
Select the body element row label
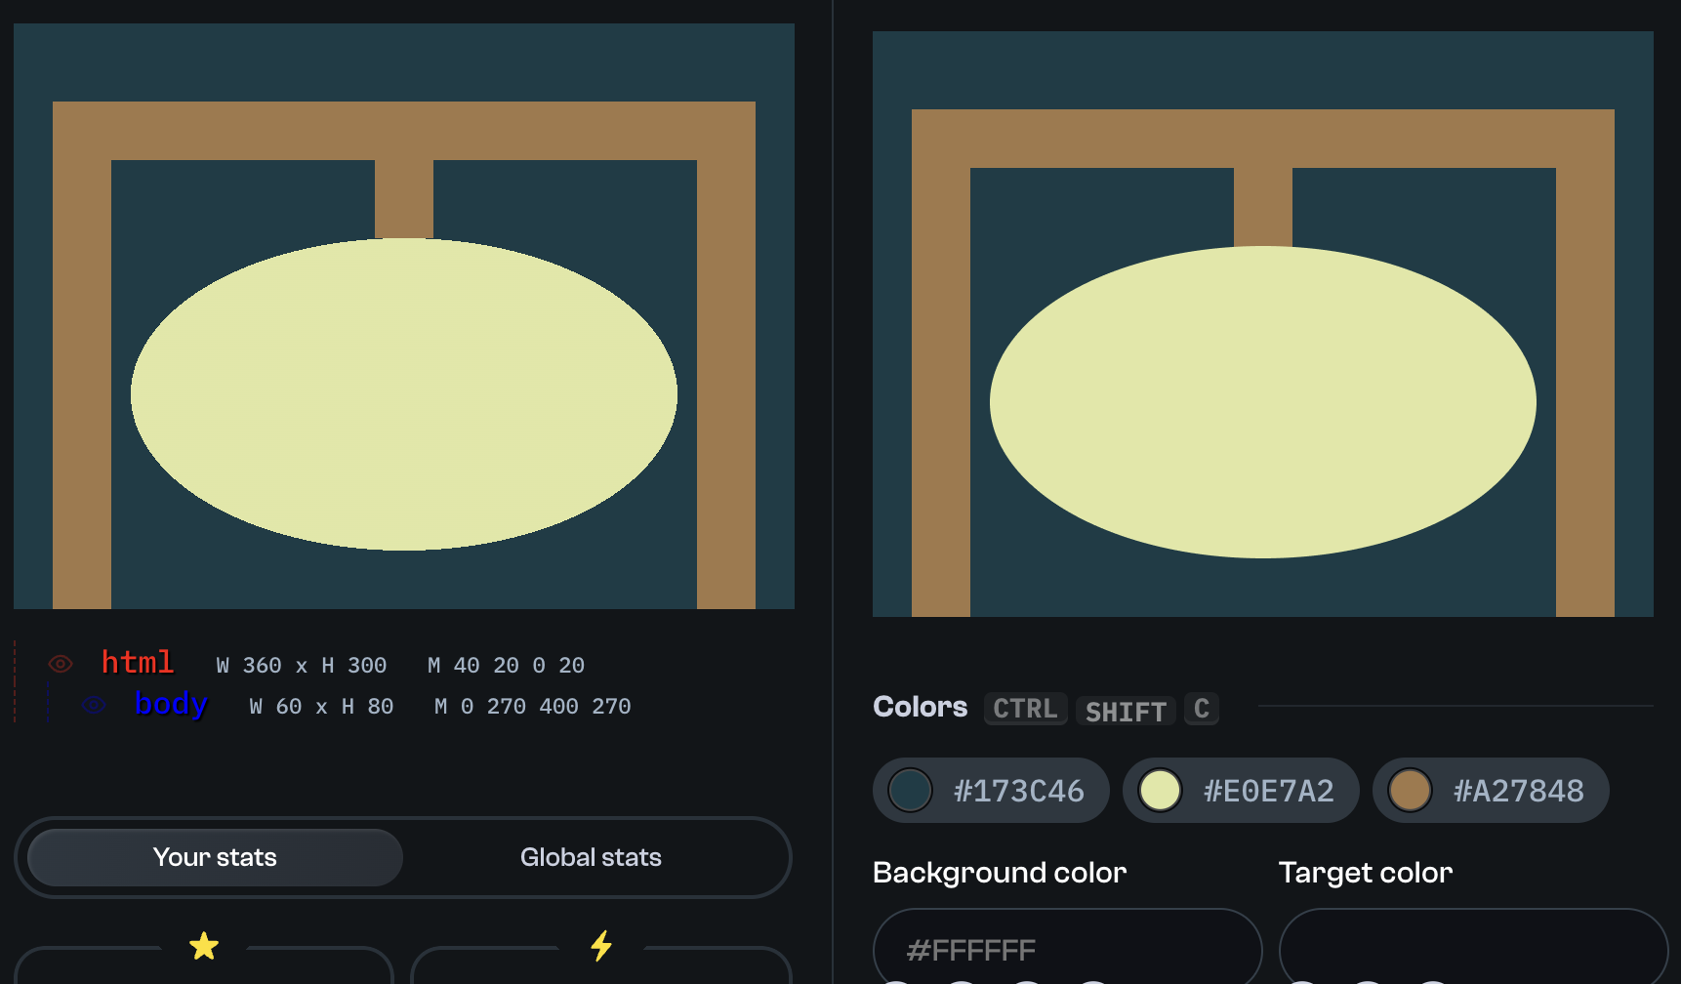pos(171,704)
